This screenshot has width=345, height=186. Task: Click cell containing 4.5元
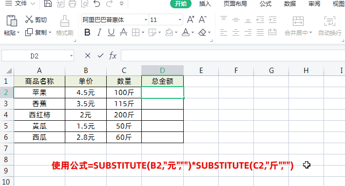(x=86, y=93)
